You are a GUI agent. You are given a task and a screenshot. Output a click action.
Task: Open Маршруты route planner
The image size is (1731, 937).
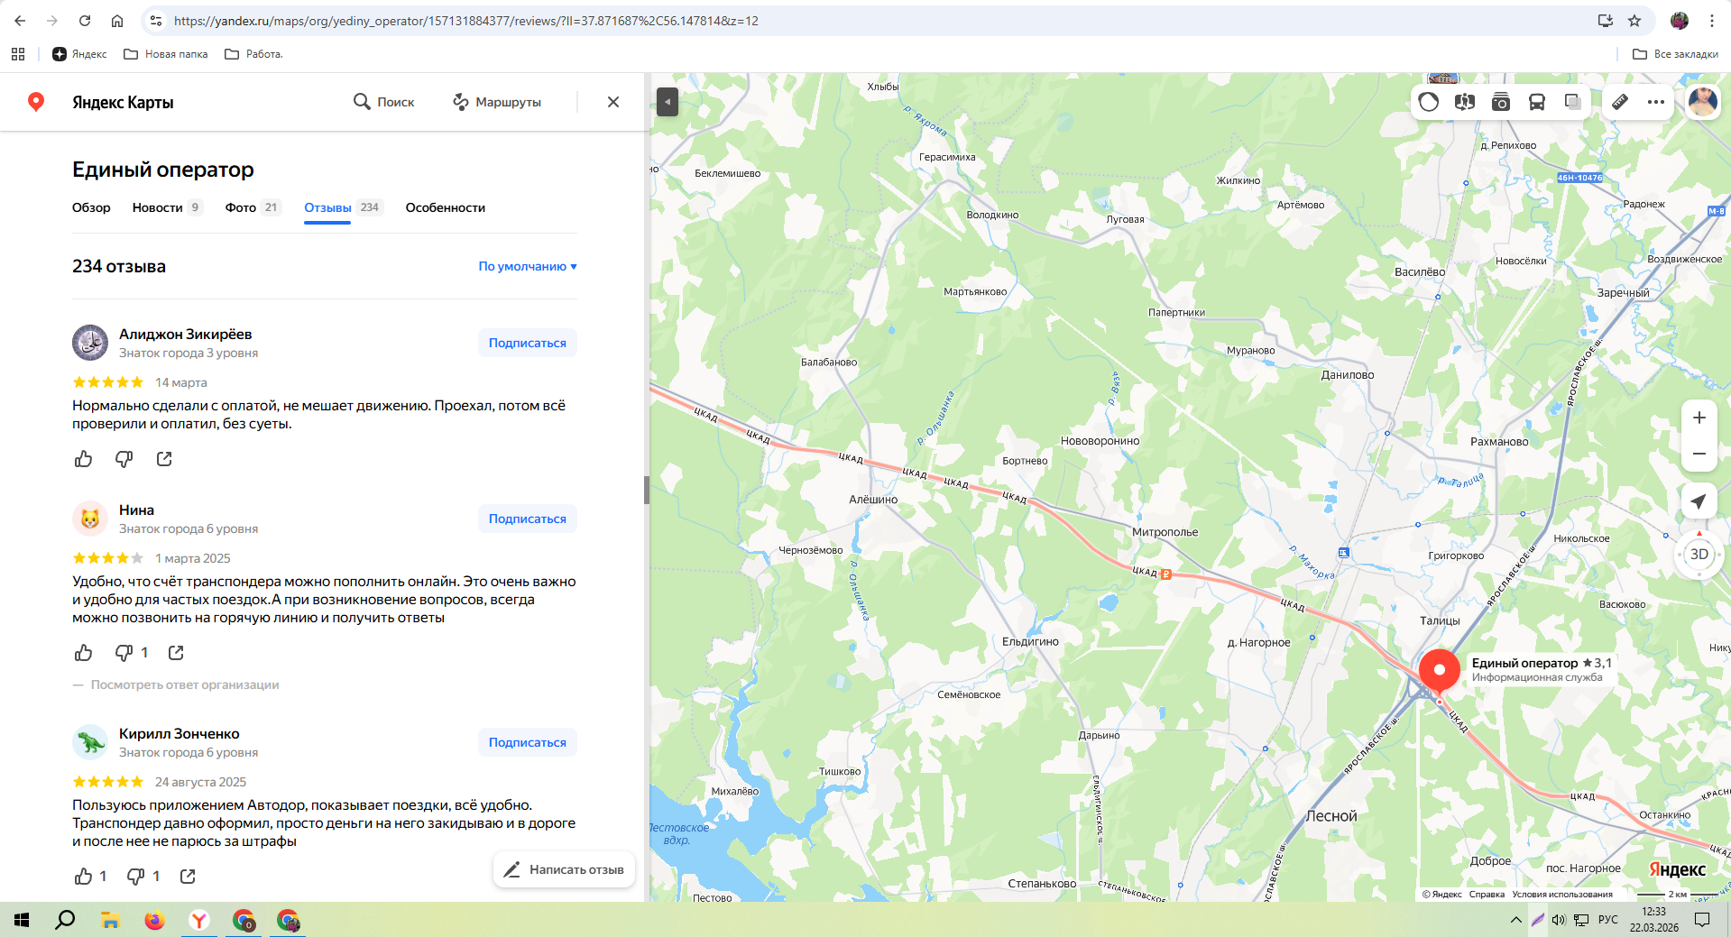[x=497, y=102]
